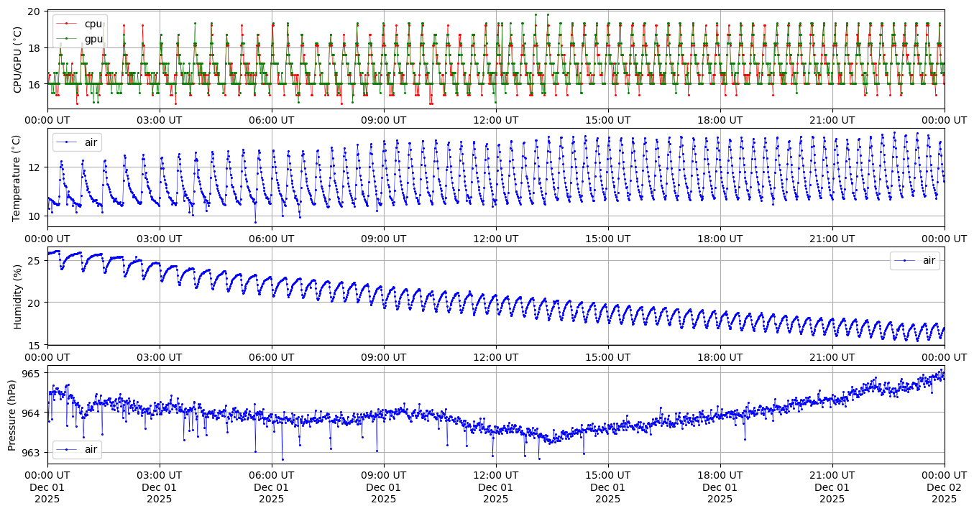Select the gpu legend label

pos(93,39)
